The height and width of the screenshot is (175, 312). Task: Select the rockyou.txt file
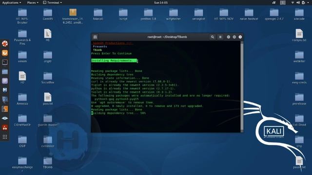point(299,35)
